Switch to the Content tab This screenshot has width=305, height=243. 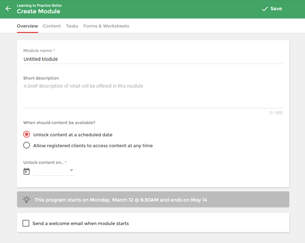[x=52, y=26]
